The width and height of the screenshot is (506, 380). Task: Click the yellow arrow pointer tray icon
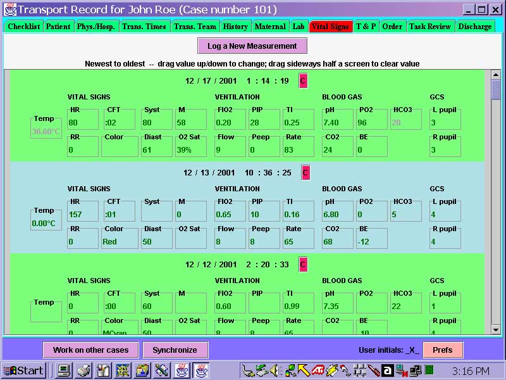(x=302, y=370)
